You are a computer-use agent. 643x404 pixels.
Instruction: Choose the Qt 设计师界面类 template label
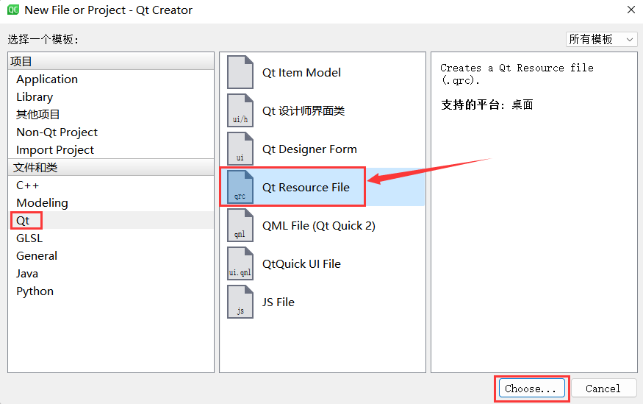pos(303,111)
